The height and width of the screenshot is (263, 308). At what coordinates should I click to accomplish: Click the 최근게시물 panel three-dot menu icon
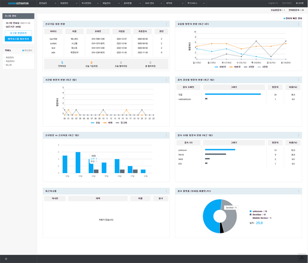(x=166, y=191)
